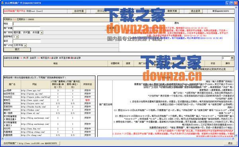Click the horizontal scrollbar track
This screenshot has height=147, width=239.
coord(118,139)
